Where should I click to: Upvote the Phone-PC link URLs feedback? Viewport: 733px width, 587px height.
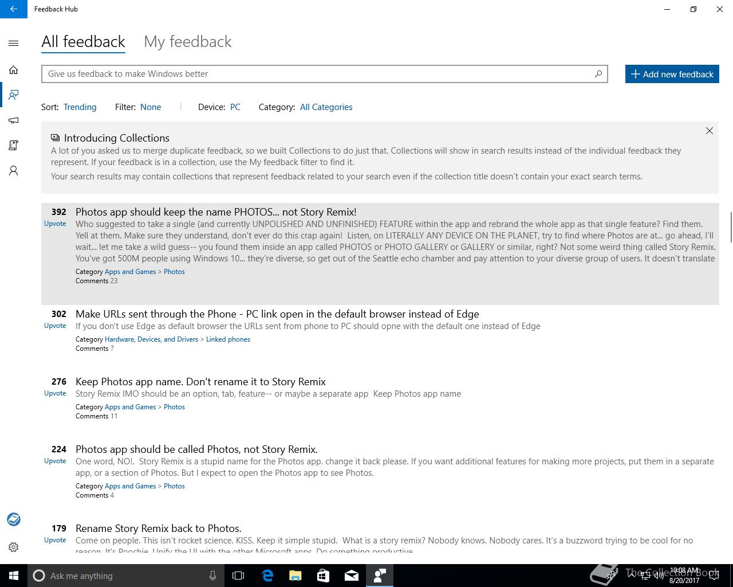(55, 326)
